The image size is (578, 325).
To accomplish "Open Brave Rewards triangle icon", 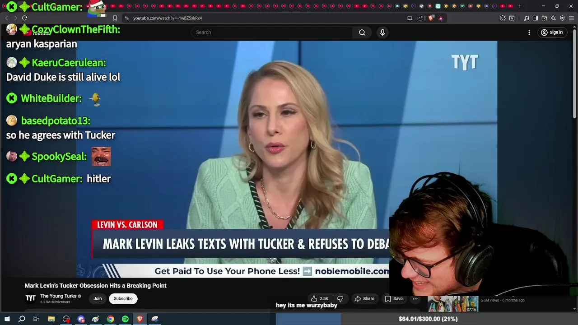I will pyautogui.click(x=441, y=18).
